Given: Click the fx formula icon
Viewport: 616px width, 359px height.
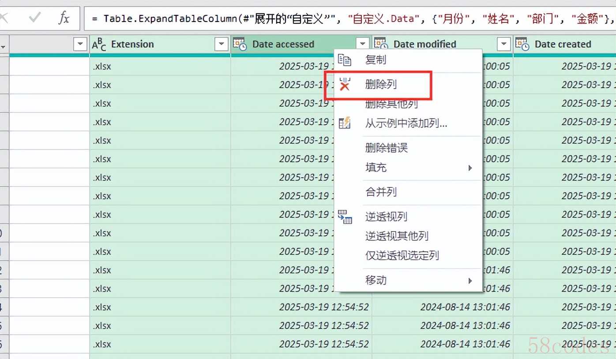Looking at the screenshot, I should point(64,18).
